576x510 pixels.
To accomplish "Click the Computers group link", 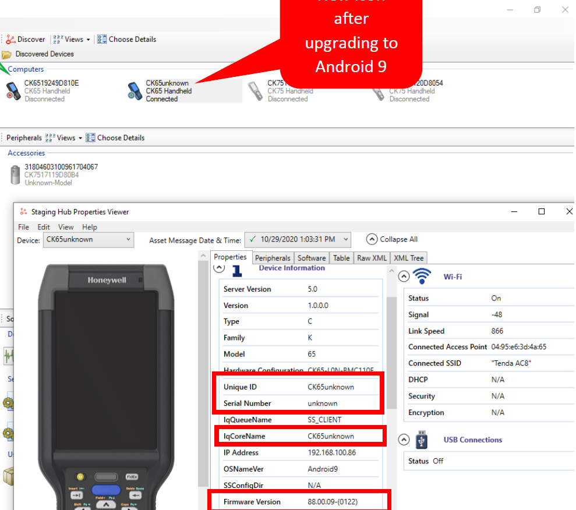I will click(x=26, y=69).
